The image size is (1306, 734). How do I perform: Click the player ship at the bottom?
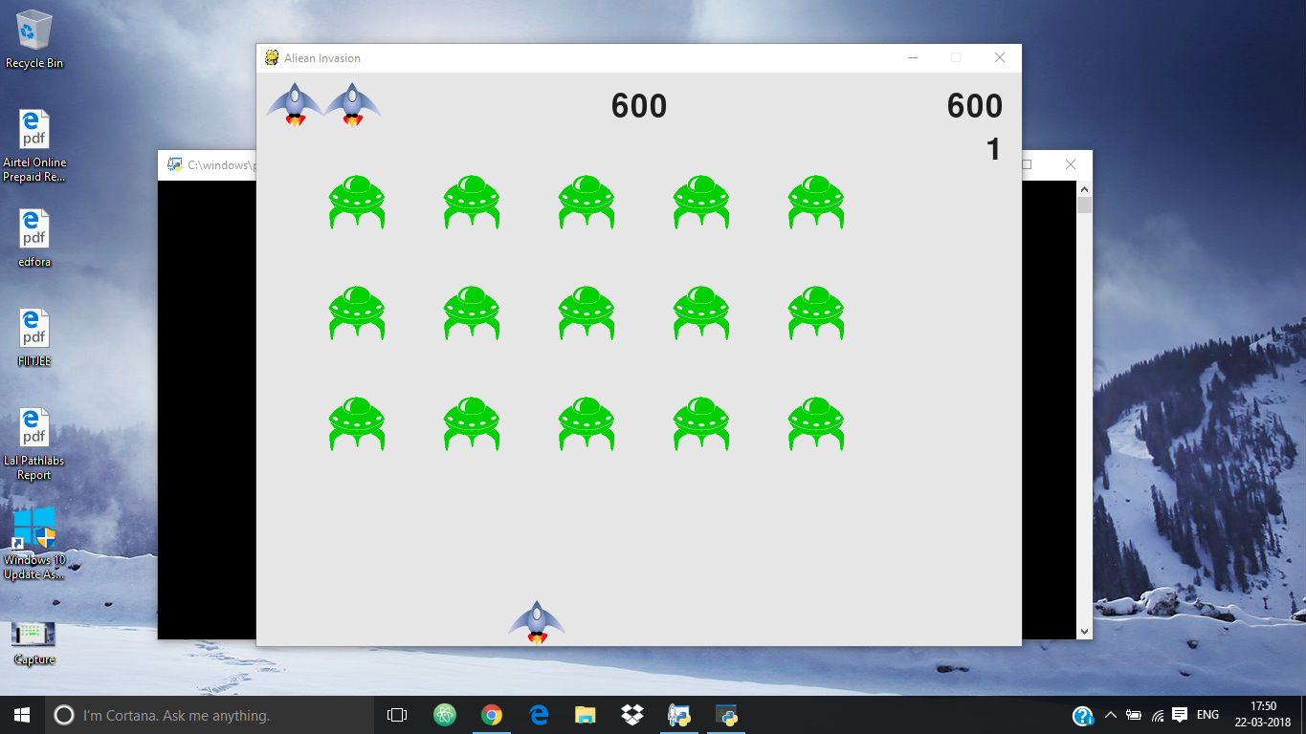(x=537, y=622)
